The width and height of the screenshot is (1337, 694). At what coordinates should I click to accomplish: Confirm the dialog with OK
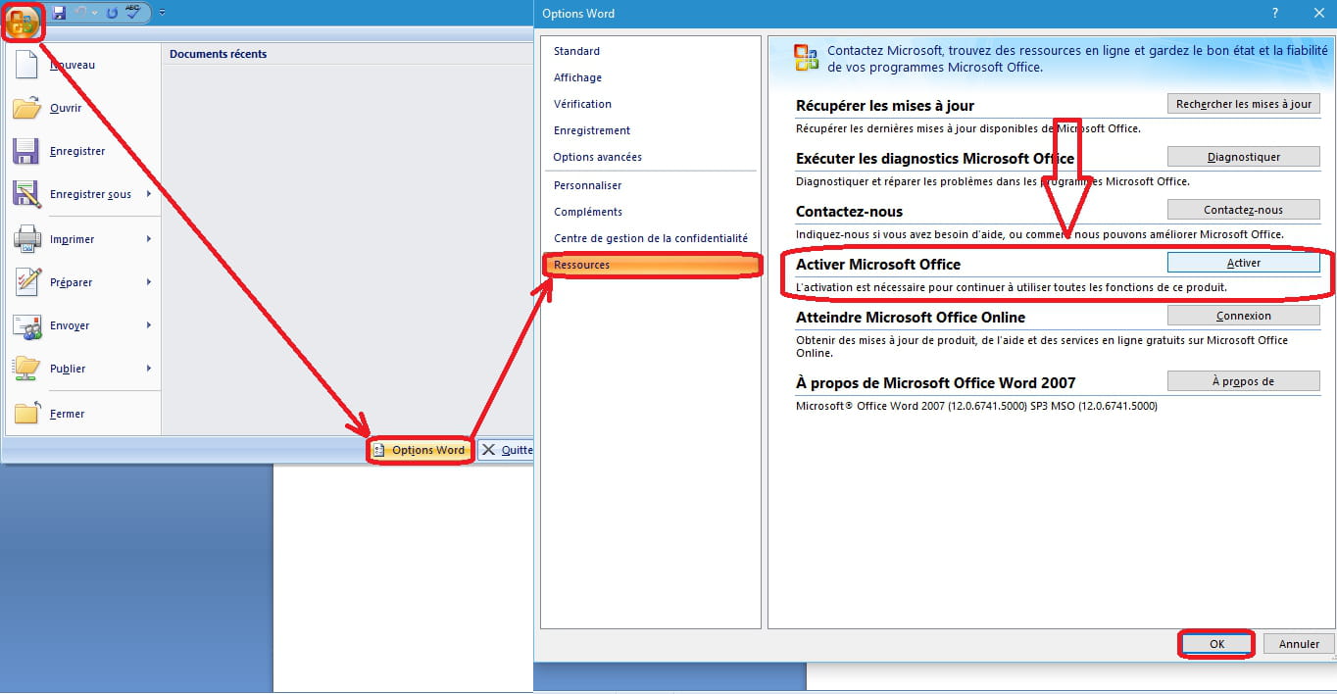click(x=1216, y=644)
